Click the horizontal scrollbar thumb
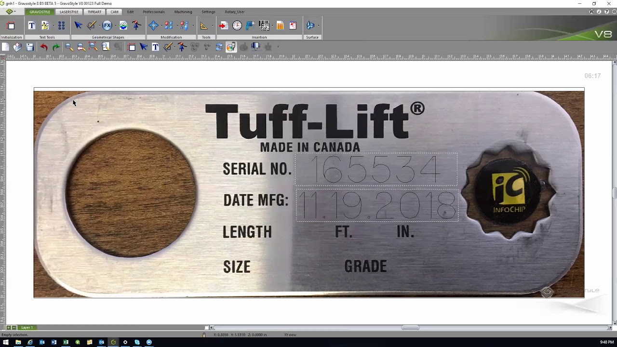The height and width of the screenshot is (347, 617). [x=410, y=328]
